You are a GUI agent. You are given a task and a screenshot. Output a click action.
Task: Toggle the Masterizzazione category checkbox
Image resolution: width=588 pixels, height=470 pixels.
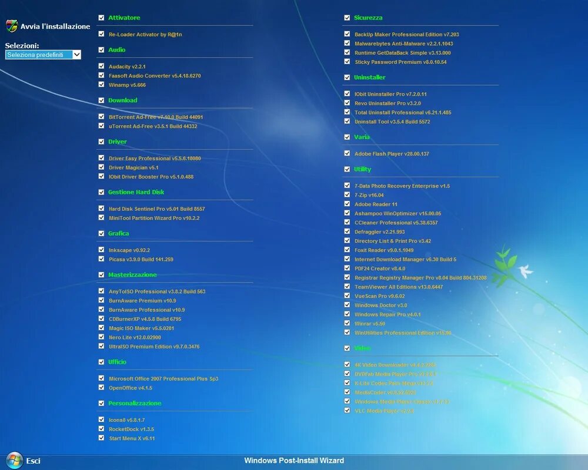101,275
